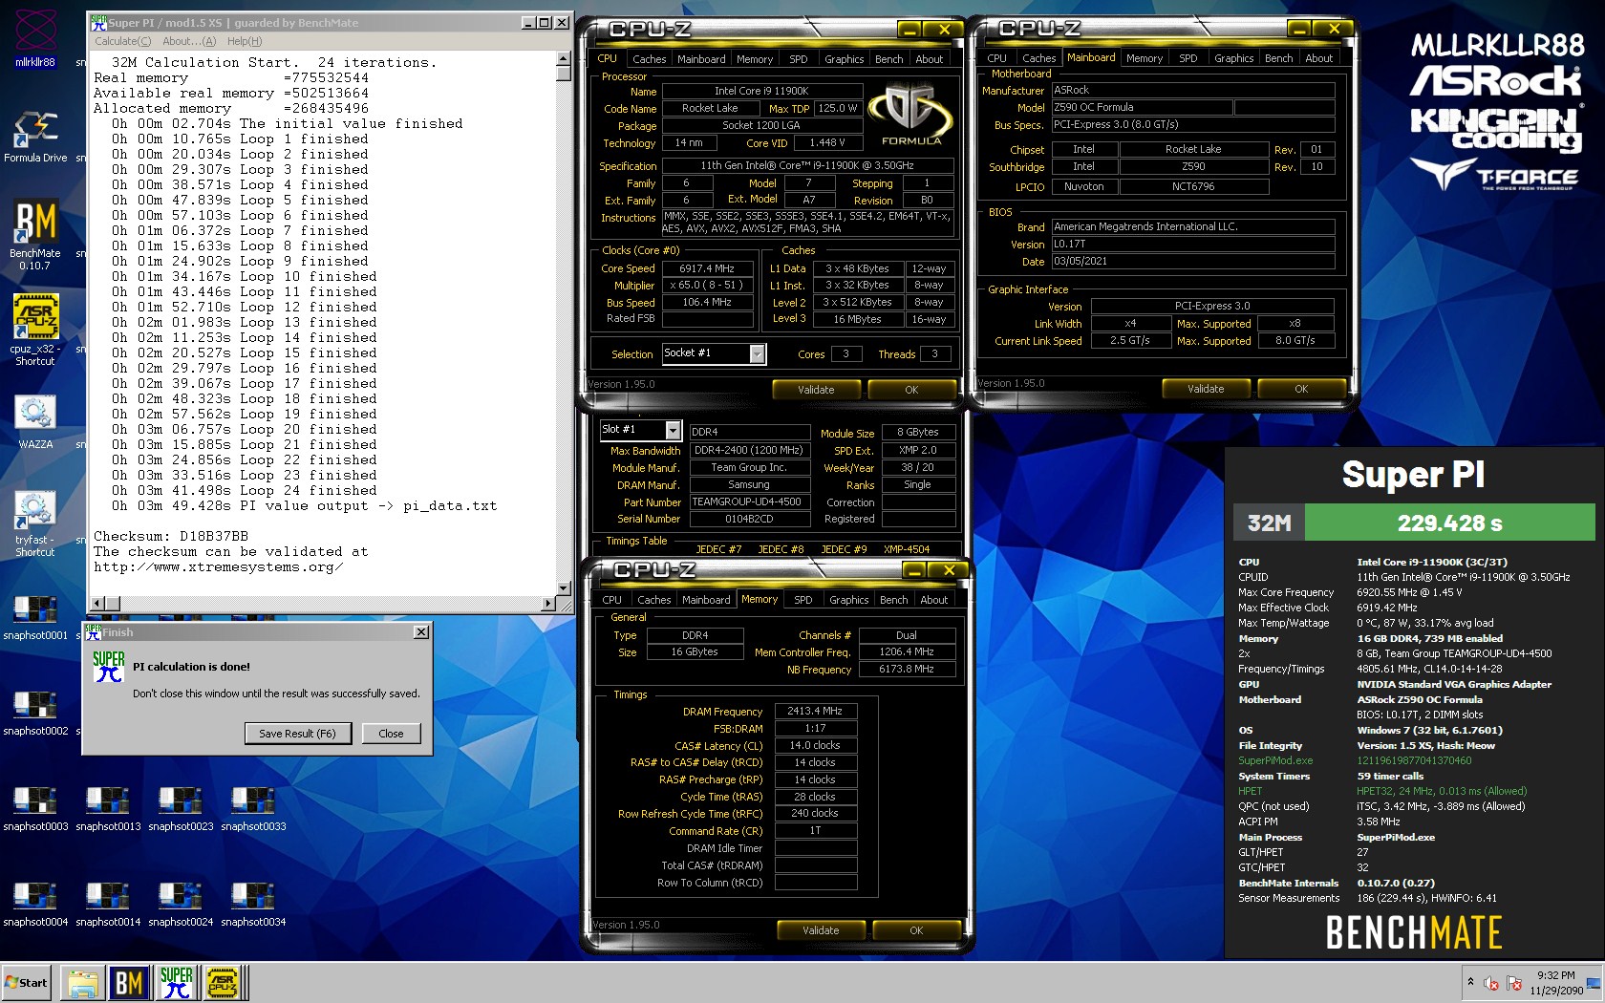Open the mllrkllr88 desktop icon
Screen dimensions: 1605x1003
click(x=35, y=38)
